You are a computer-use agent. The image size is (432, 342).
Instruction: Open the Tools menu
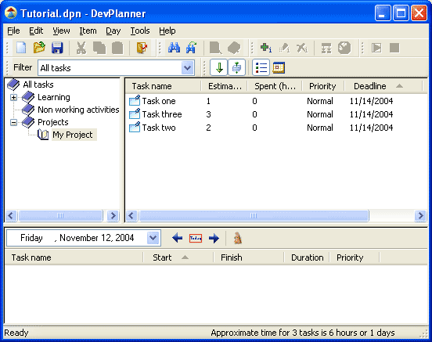pos(140,31)
